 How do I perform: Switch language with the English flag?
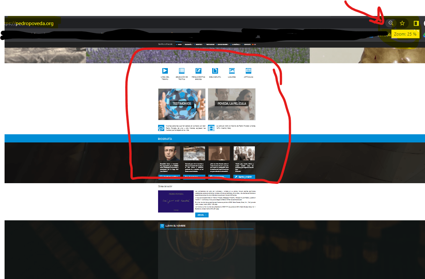pyautogui.click(x=255, y=44)
